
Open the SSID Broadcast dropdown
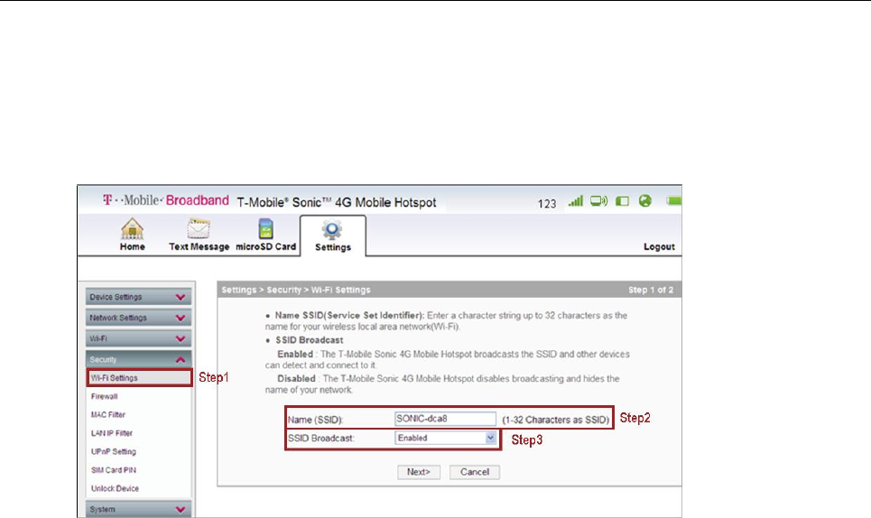coord(446,438)
